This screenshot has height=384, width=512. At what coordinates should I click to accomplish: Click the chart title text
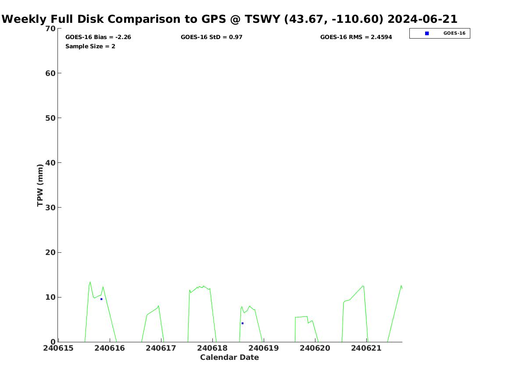[x=229, y=19]
